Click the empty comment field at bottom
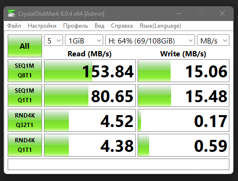Screen dimensions: 238x181 tap(119, 164)
